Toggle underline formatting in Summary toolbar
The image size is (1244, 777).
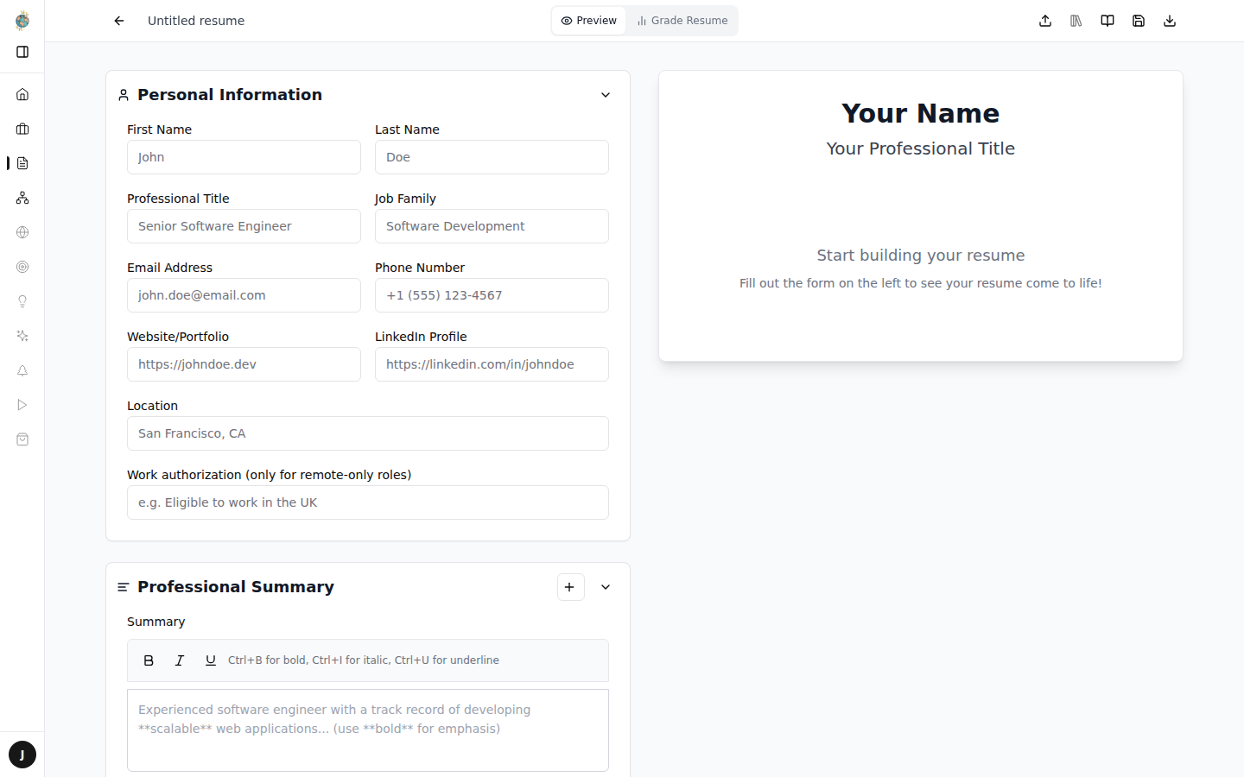tap(211, 660)
